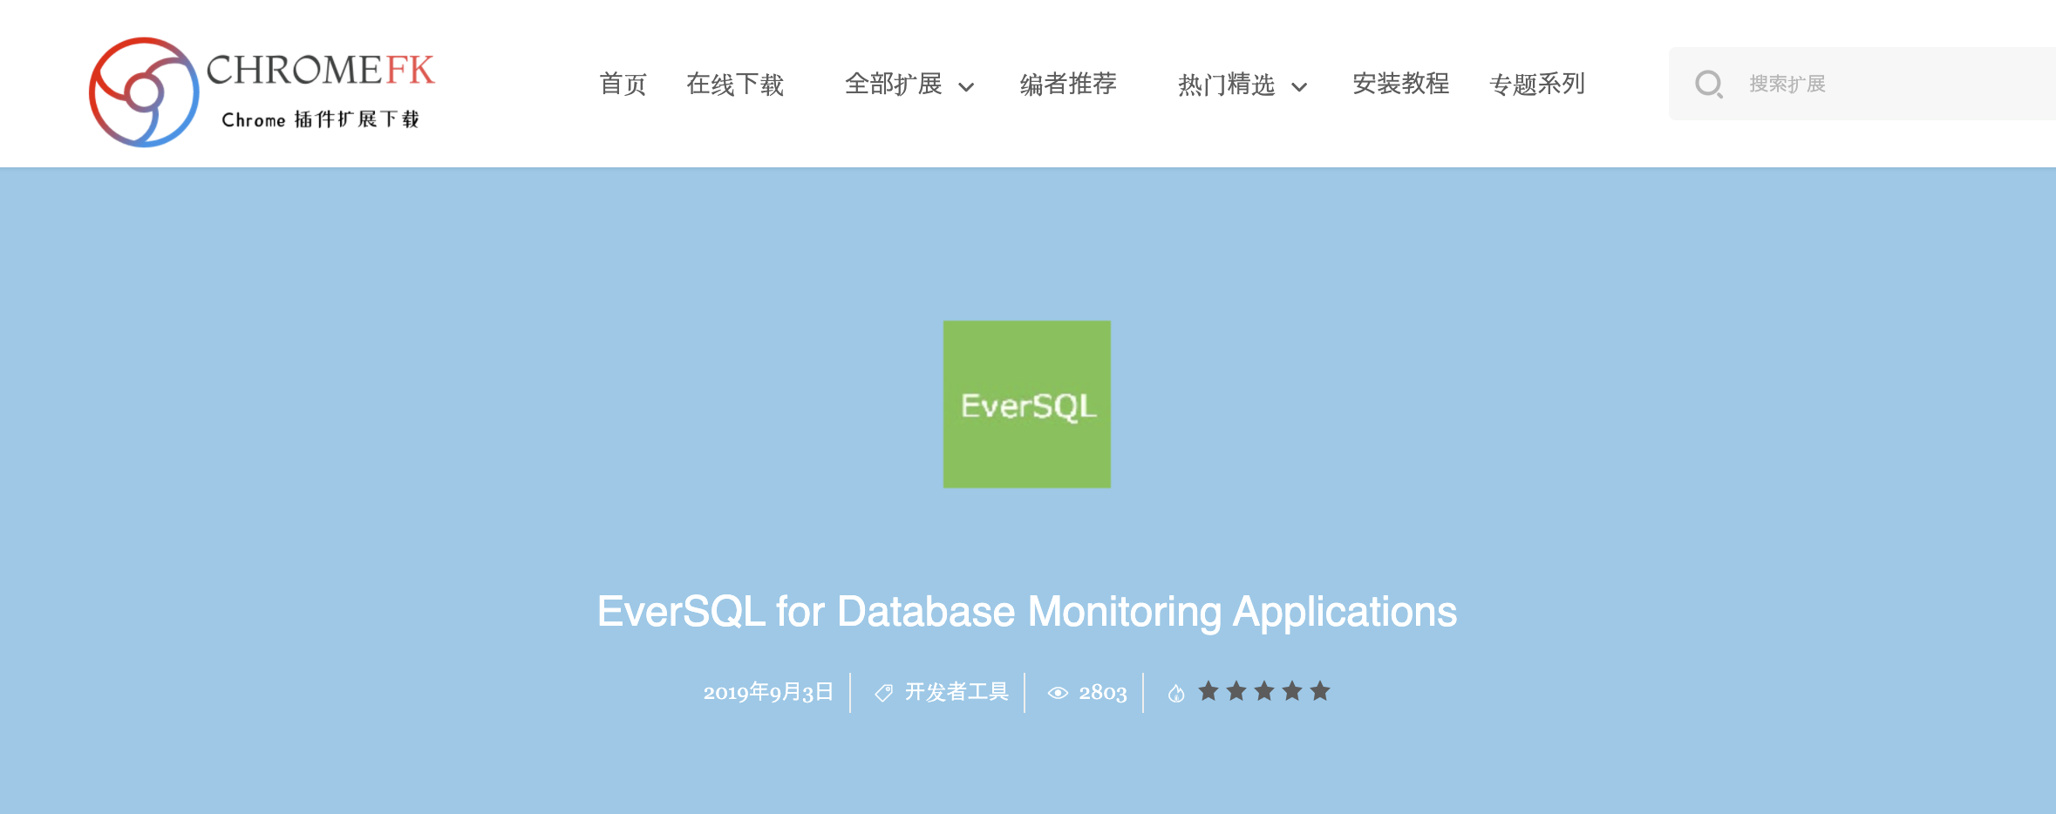The width and height of the screenshot is (2056, 814).
Task: Open the 编者推荐 menu item
Action: [x=1068, y=85]
